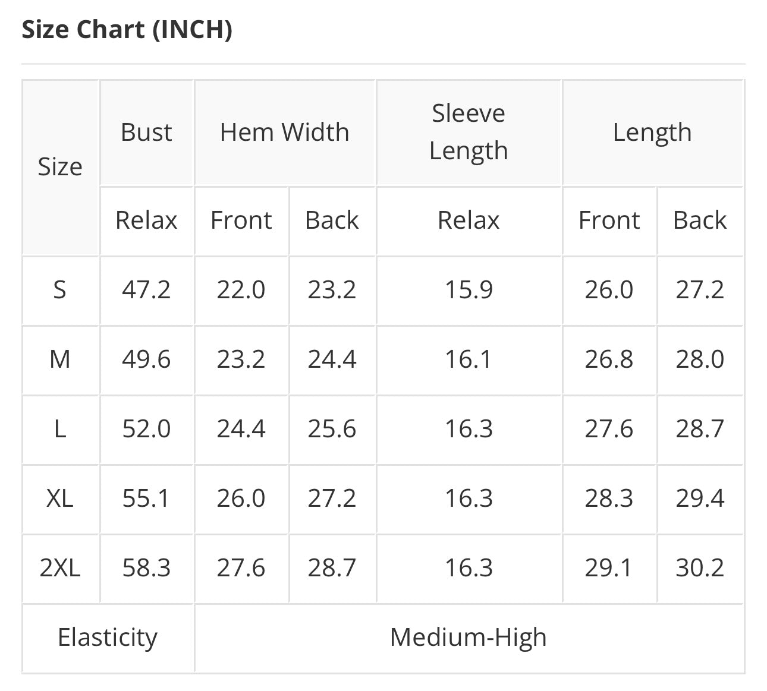This screenshot has height=691, width=767.
Task: Click the Length column header
Action: [x=652, y=132]
